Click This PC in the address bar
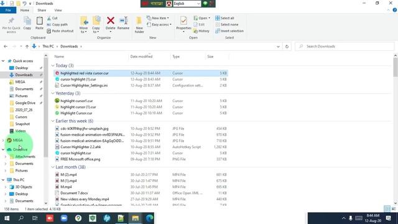Viewport: 398px width, 224px height. tap(48, 46)
